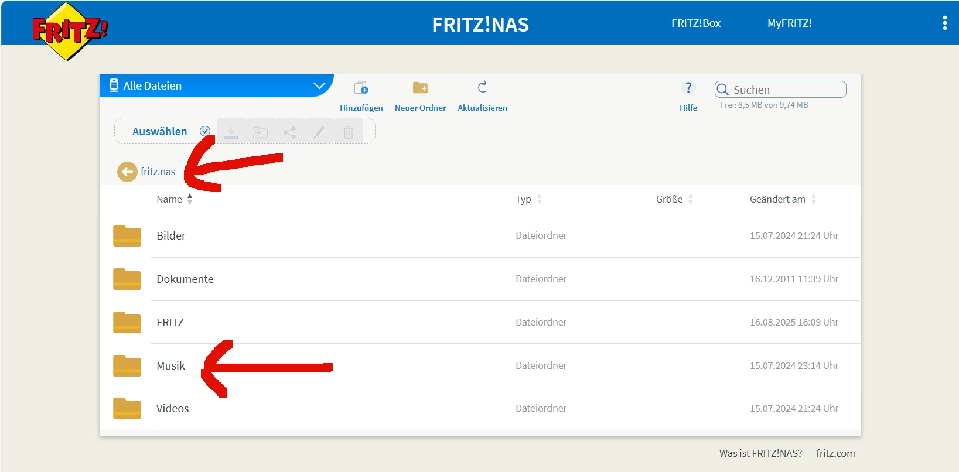The height and width of the screenshot is (472, 959).
Task: Click the share icon in selection toolbar
Action: pos(289,132)
